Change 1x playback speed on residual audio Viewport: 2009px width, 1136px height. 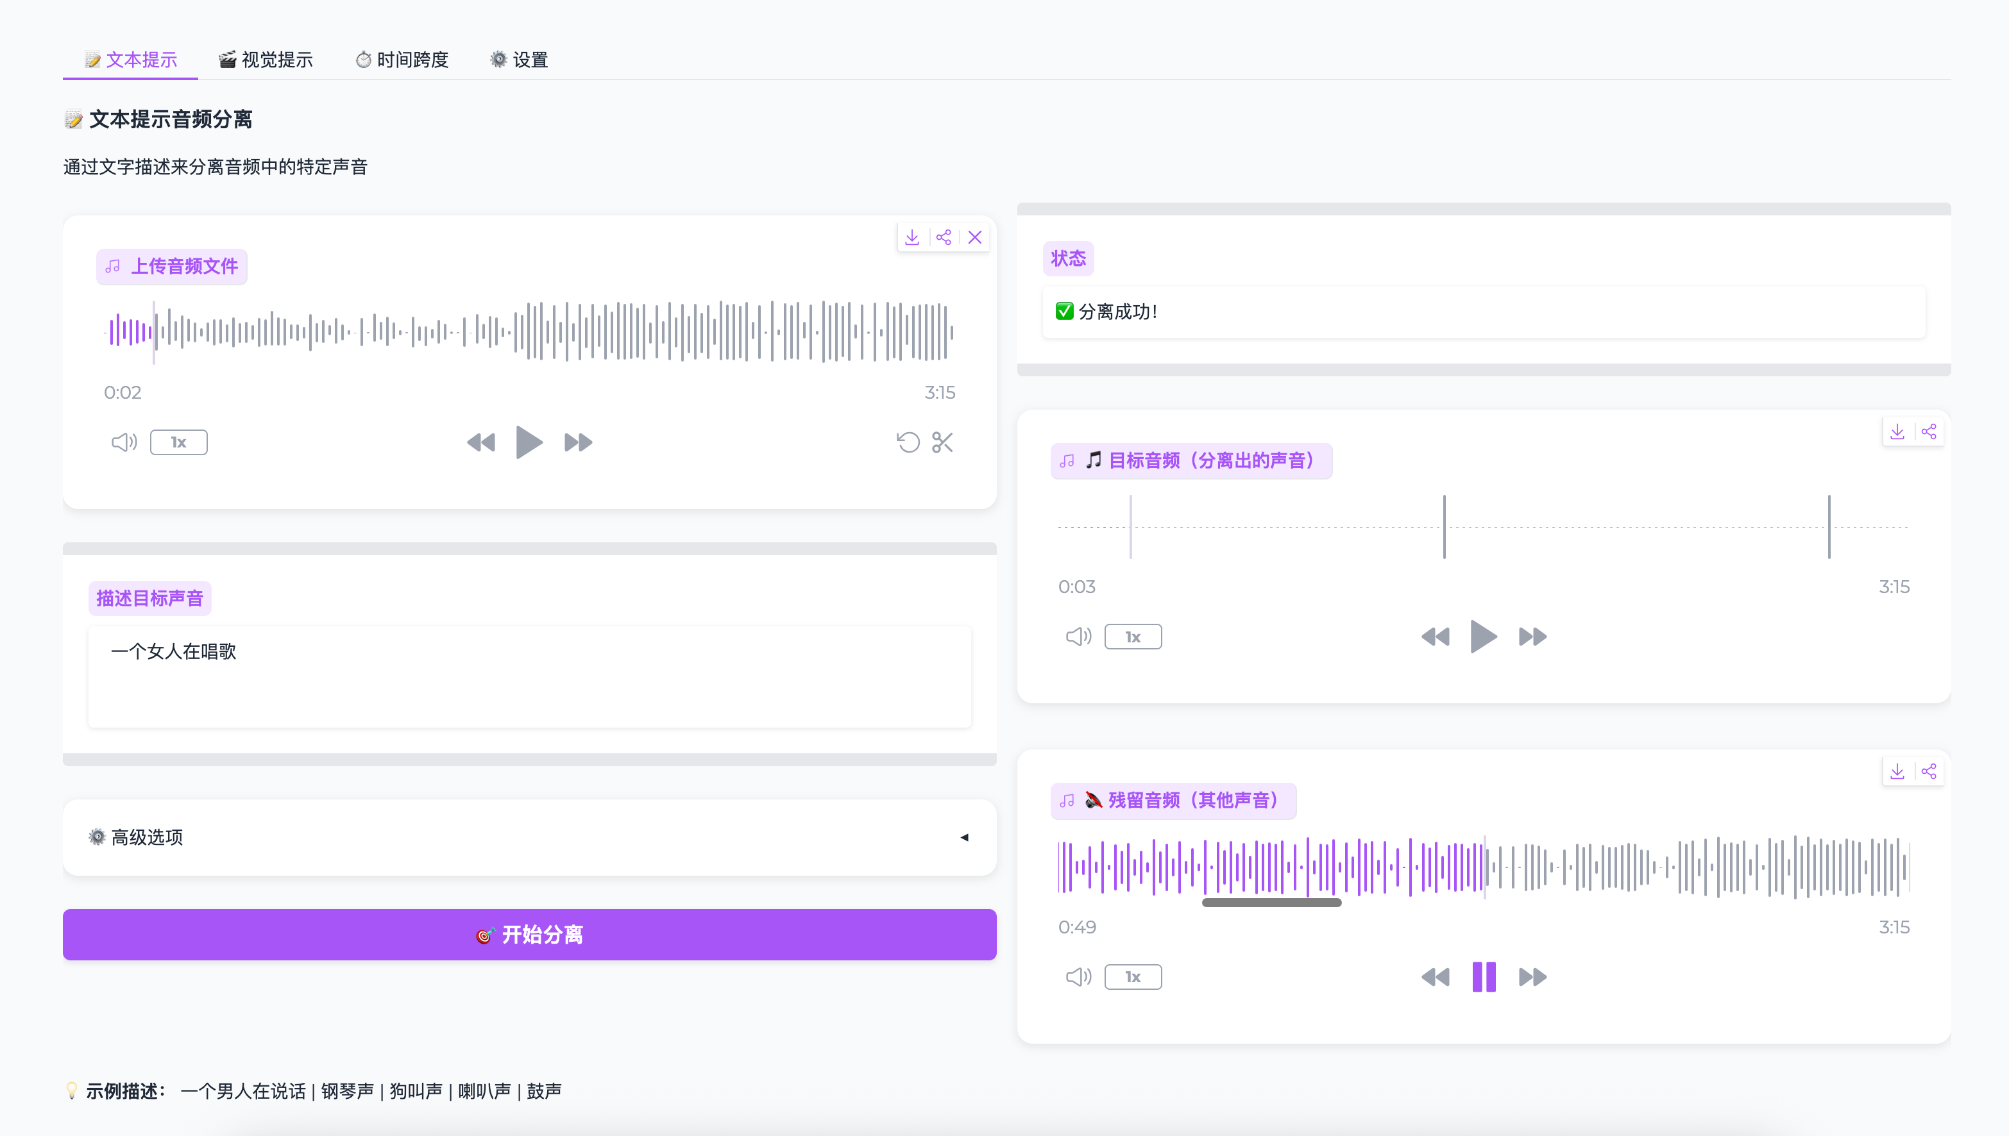pyautogui.click(x=1133, y=977)
